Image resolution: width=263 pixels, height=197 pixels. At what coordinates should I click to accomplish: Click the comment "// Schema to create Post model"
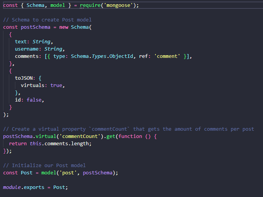47,20
